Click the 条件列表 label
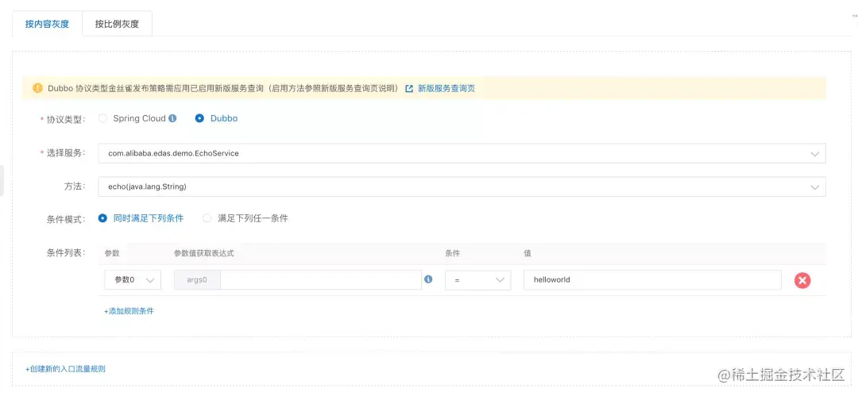Screen dimensions: 858x396 pyautogui.click(x=66, y=252)
